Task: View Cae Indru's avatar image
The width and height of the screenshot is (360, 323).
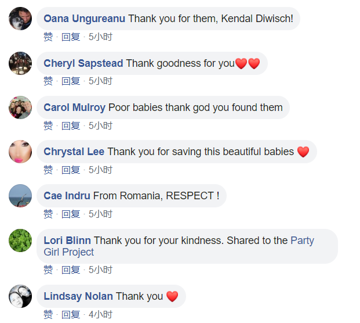Action: (20, 196)
